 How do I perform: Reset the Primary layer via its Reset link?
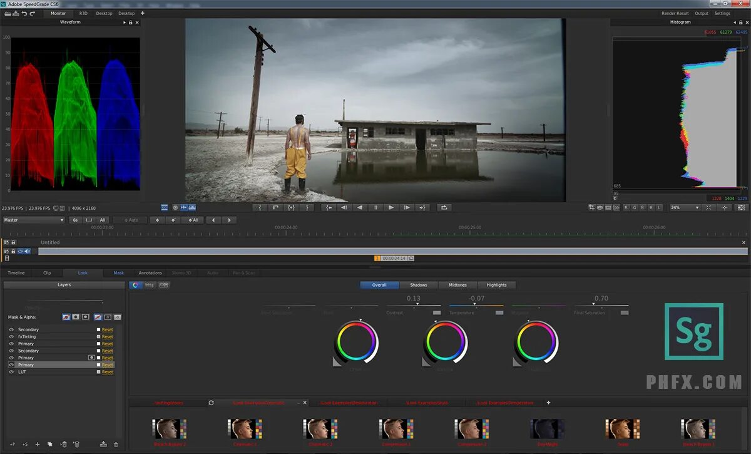coord(107,364)
